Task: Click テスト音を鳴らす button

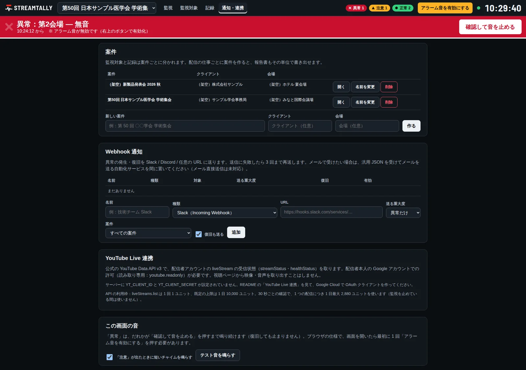Action: [x=218, y=355]
